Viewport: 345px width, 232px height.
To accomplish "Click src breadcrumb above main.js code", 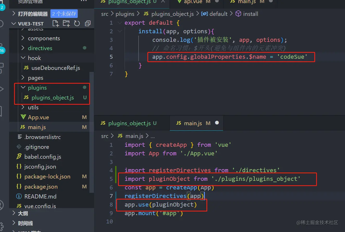I will pyautogui.click(x=105, y=136).
